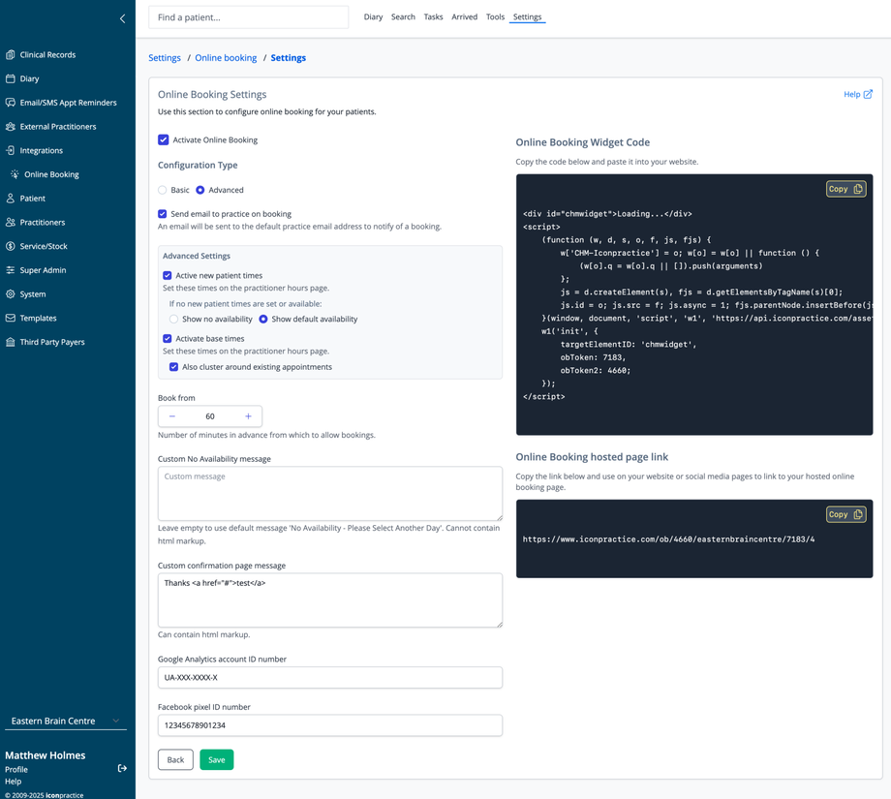The height and width of the screenshot is (799, 891).
Task: Click the Third Party Payers icon
Action: (x=11, y=342)
